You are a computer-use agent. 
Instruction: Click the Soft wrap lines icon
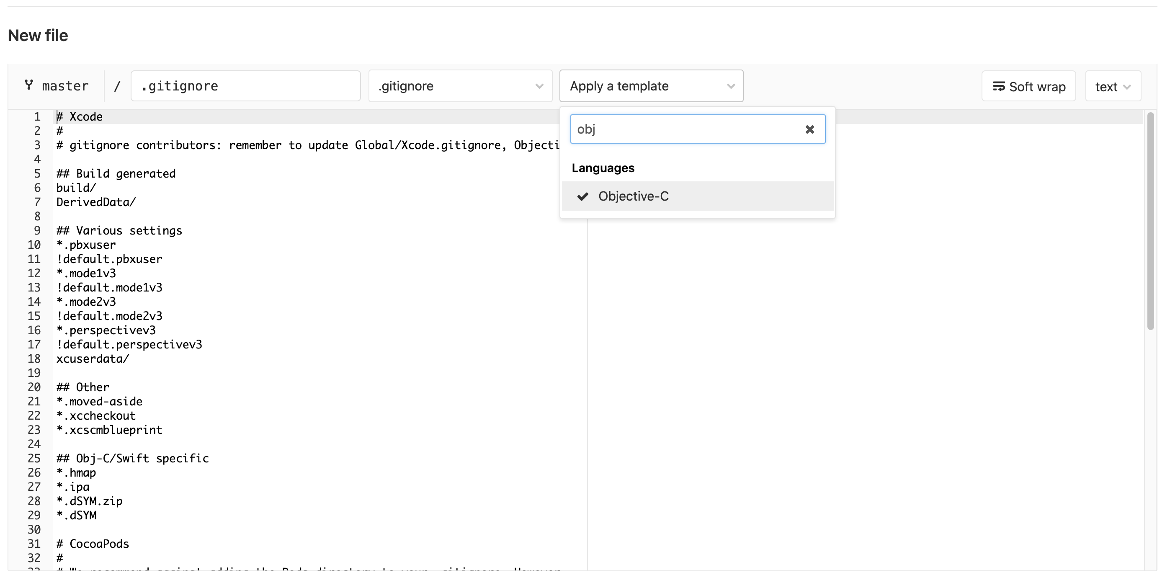click(x=998, y=86)
